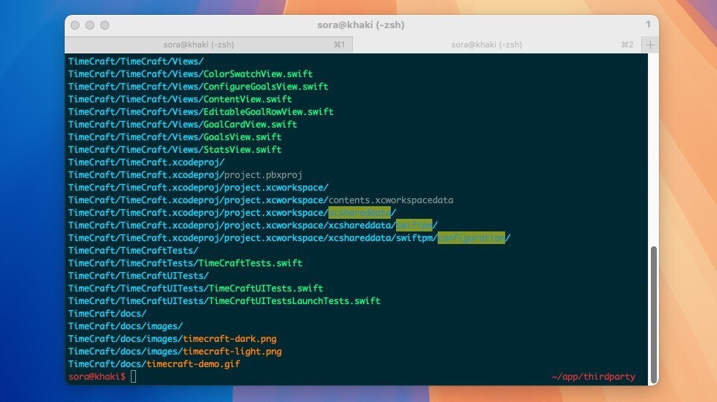Click the timecraft-demo.gif file name
Image resolution: width=717 pixels, height=402 pixels.
click(x=193, y=364)
